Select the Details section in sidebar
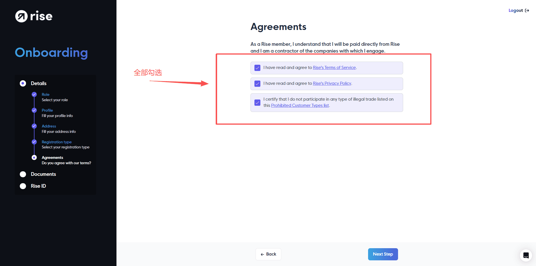 [x=39, y=83]
